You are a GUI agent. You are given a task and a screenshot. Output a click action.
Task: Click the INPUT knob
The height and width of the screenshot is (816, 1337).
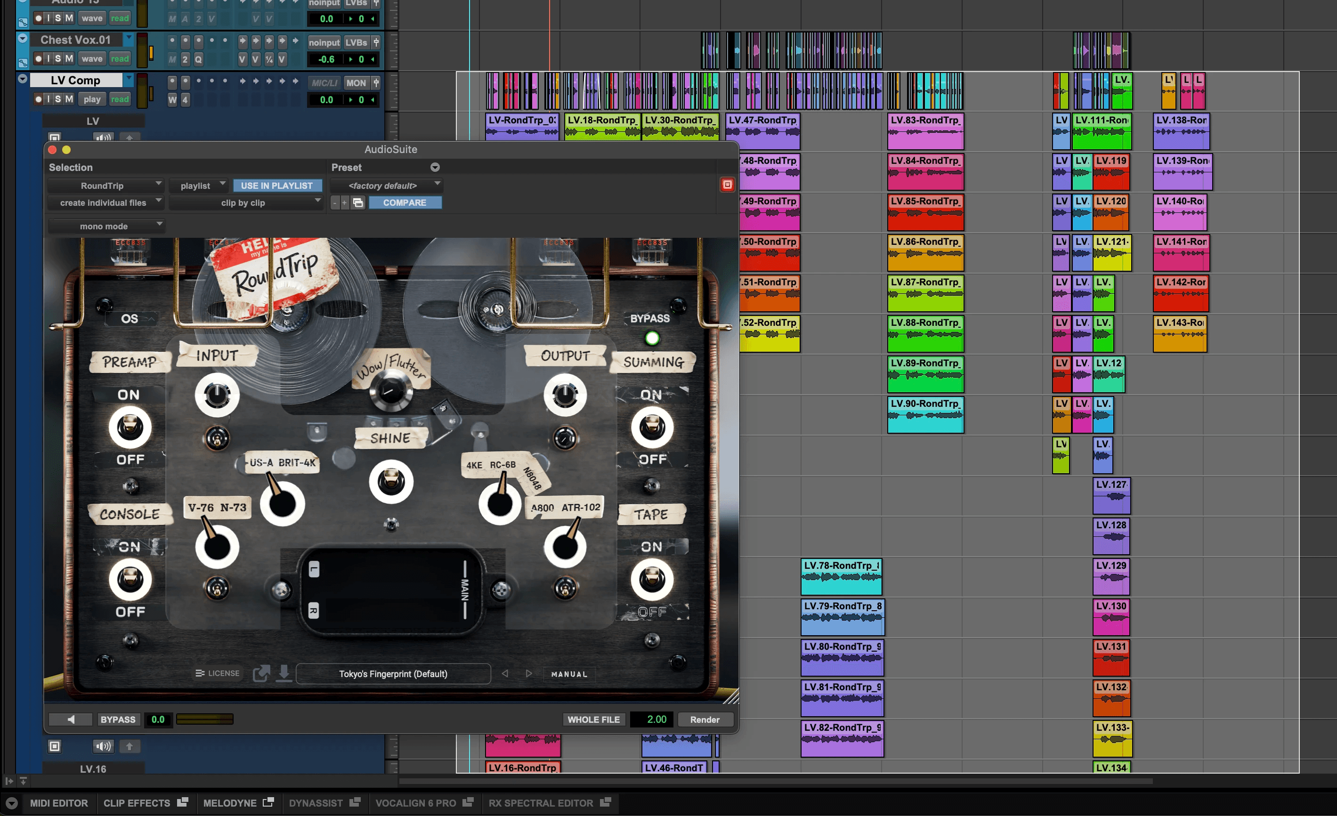217,395
